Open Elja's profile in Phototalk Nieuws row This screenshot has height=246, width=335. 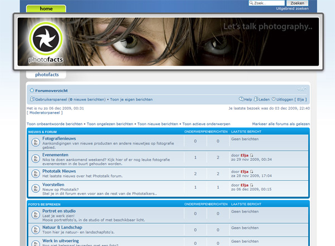click(245, 172)
